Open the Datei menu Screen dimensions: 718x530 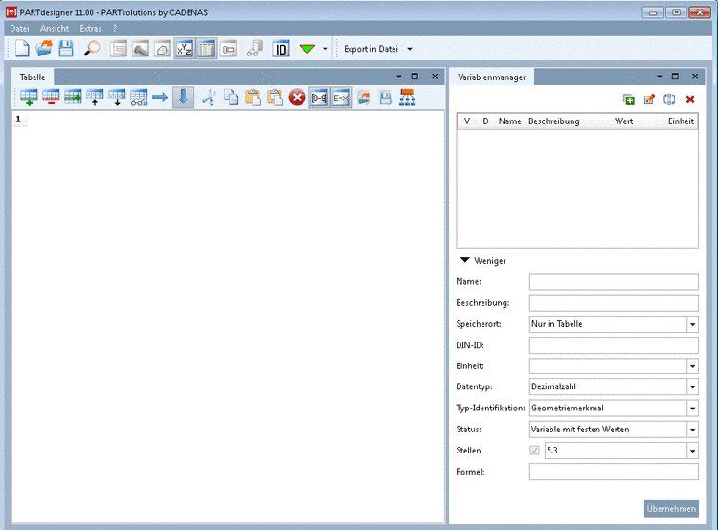[x=19, y=29]
